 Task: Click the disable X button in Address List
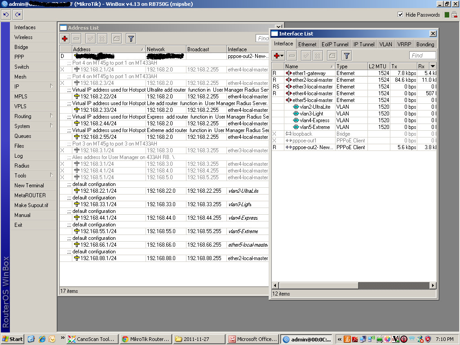pos(102,39)
